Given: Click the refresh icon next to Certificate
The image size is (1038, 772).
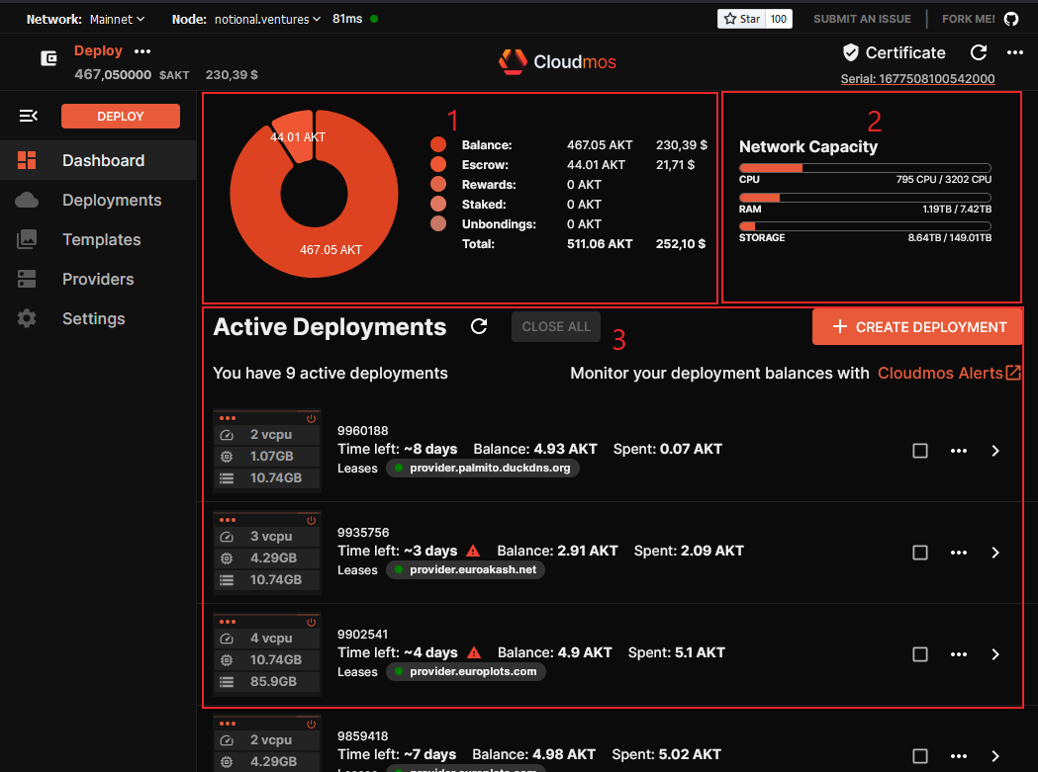Looking at the screenshot, I should click(x=979, y=52).
